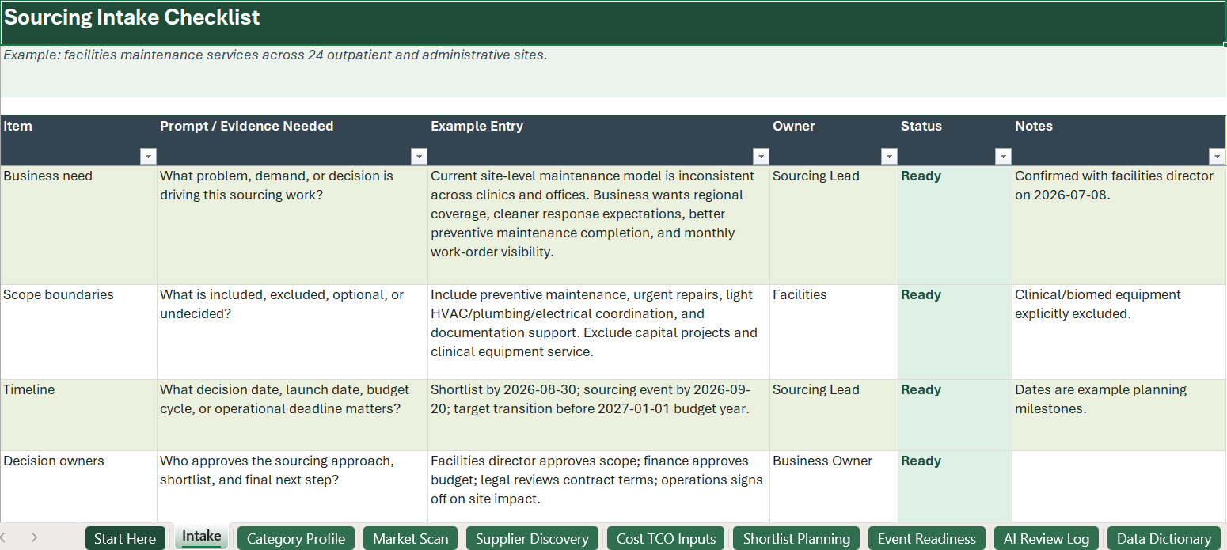Select the Scope boundaries cell
The image size is (1227, 550).
78,332
